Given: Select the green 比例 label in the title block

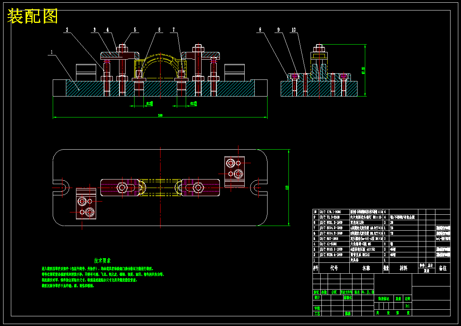Looking at the screenshot, I should [x=407, y=298].
